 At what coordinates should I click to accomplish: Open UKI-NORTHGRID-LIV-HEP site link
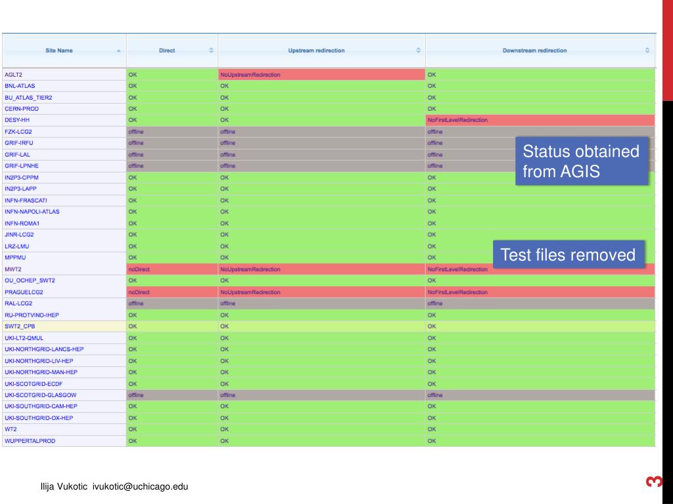(x=39, y=361)
